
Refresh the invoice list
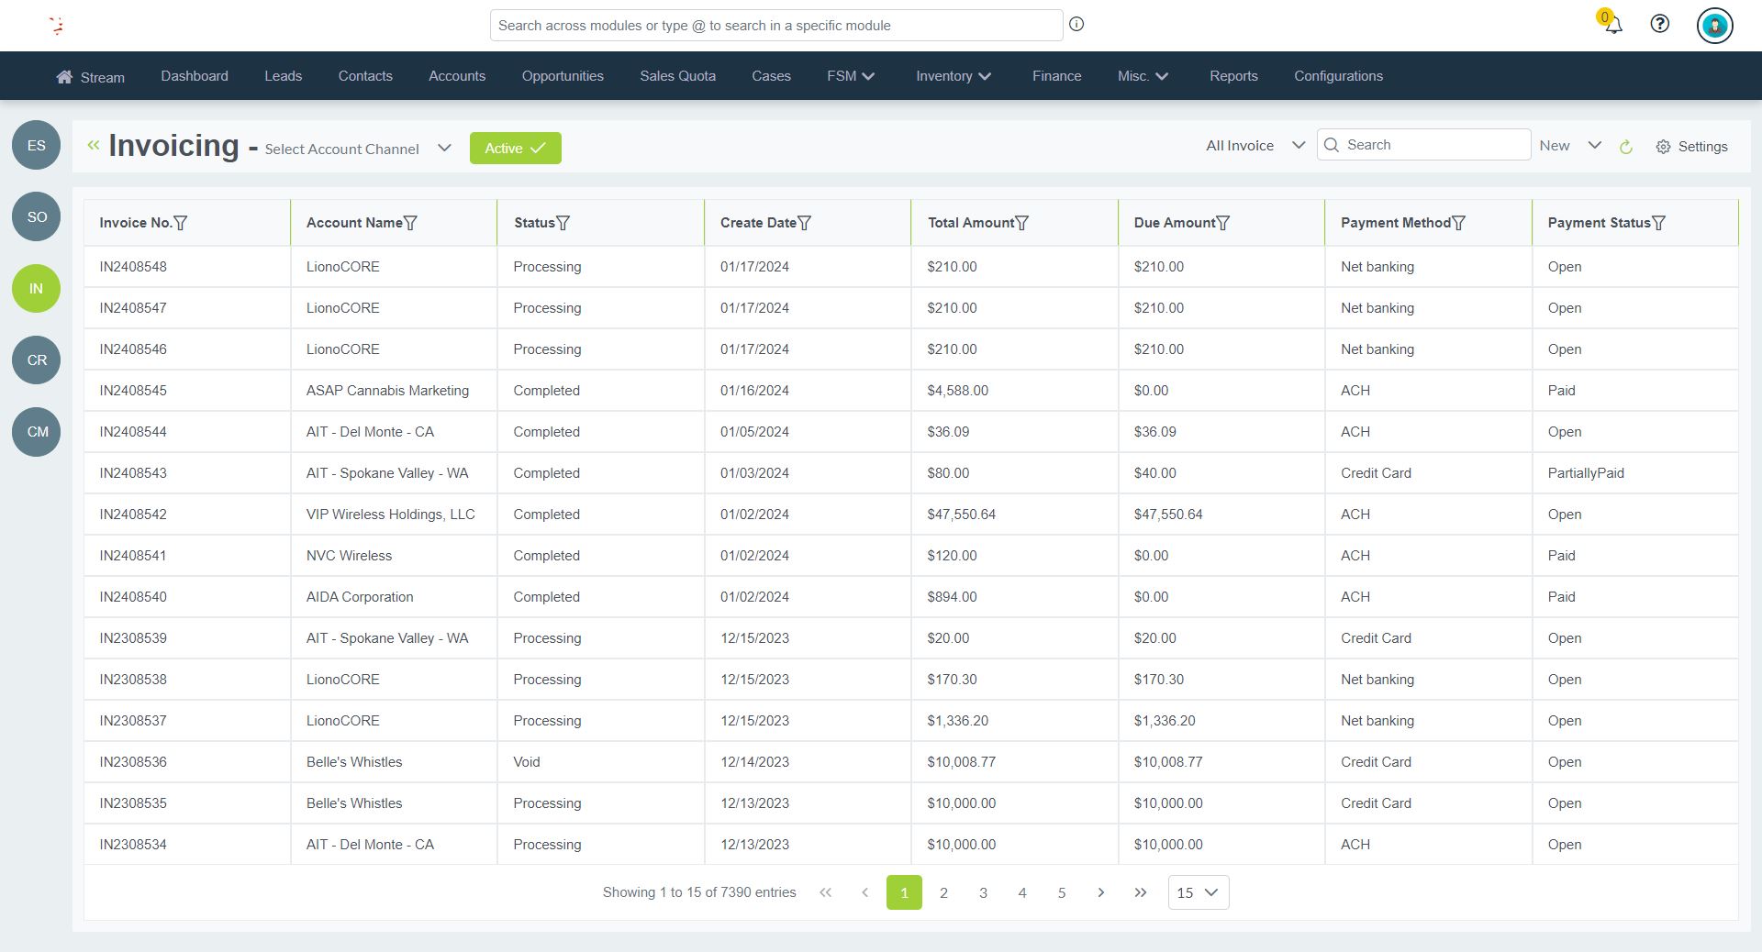(x=1626, y=147)
